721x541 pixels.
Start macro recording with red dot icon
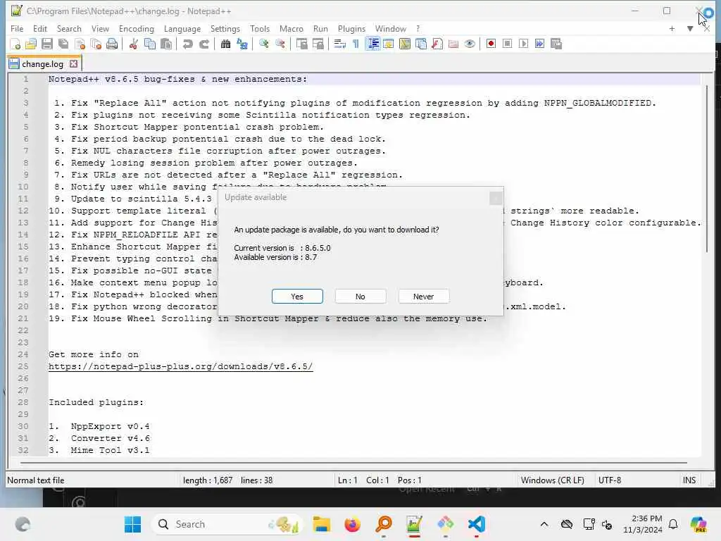(x=491, y=44)
